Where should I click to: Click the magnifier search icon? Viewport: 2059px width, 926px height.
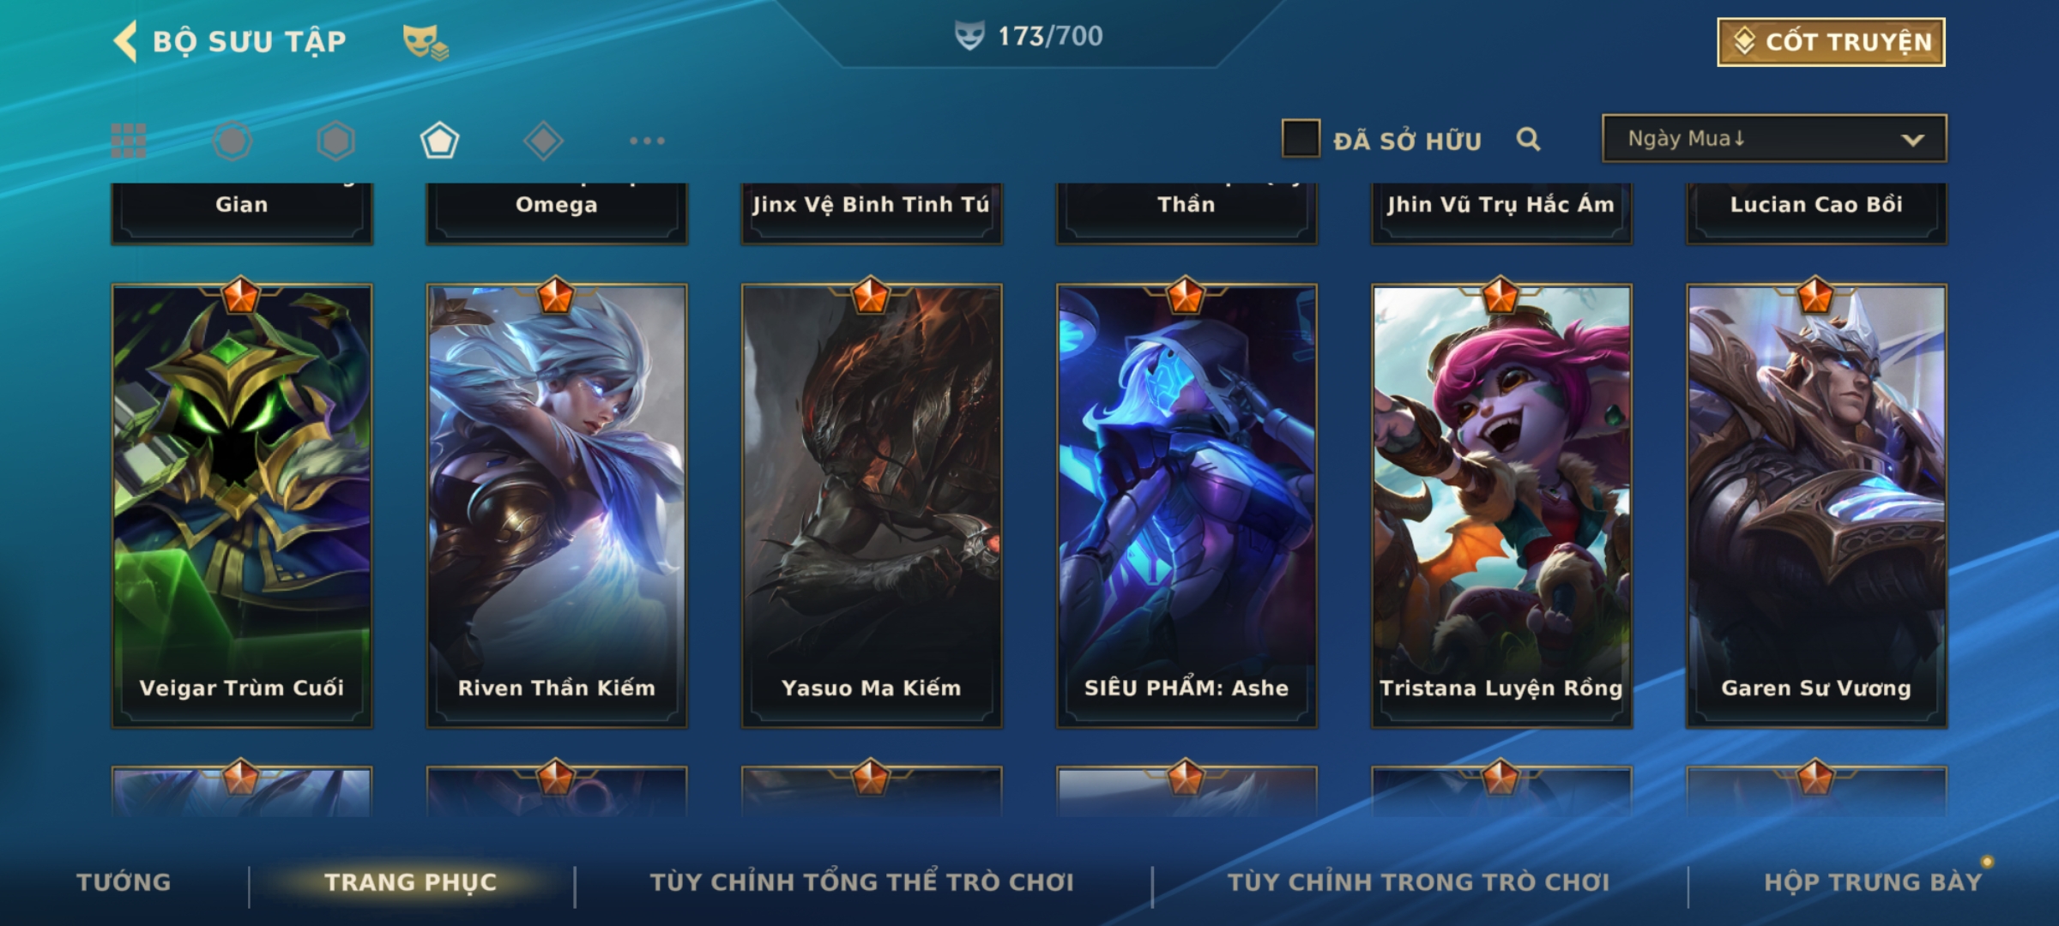1528,139
